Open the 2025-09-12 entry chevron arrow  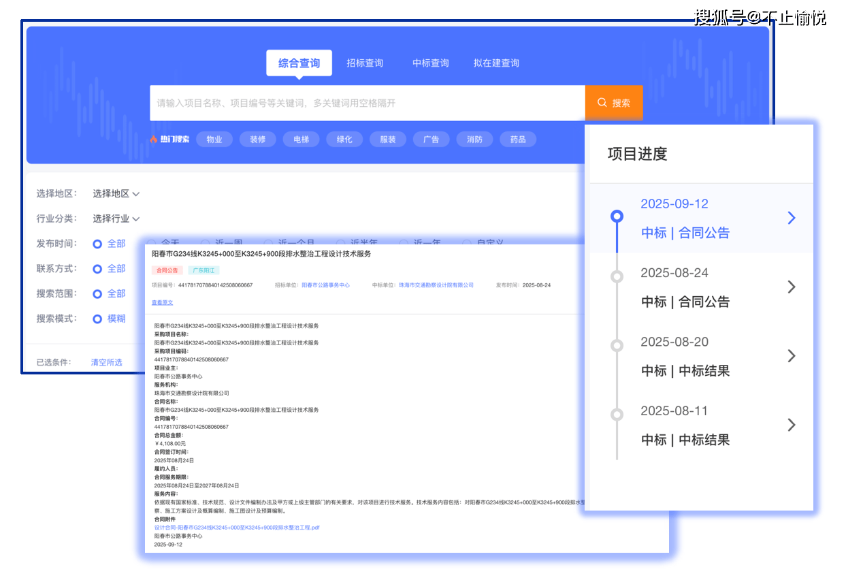pyautogui.click(x=791, y=218)
